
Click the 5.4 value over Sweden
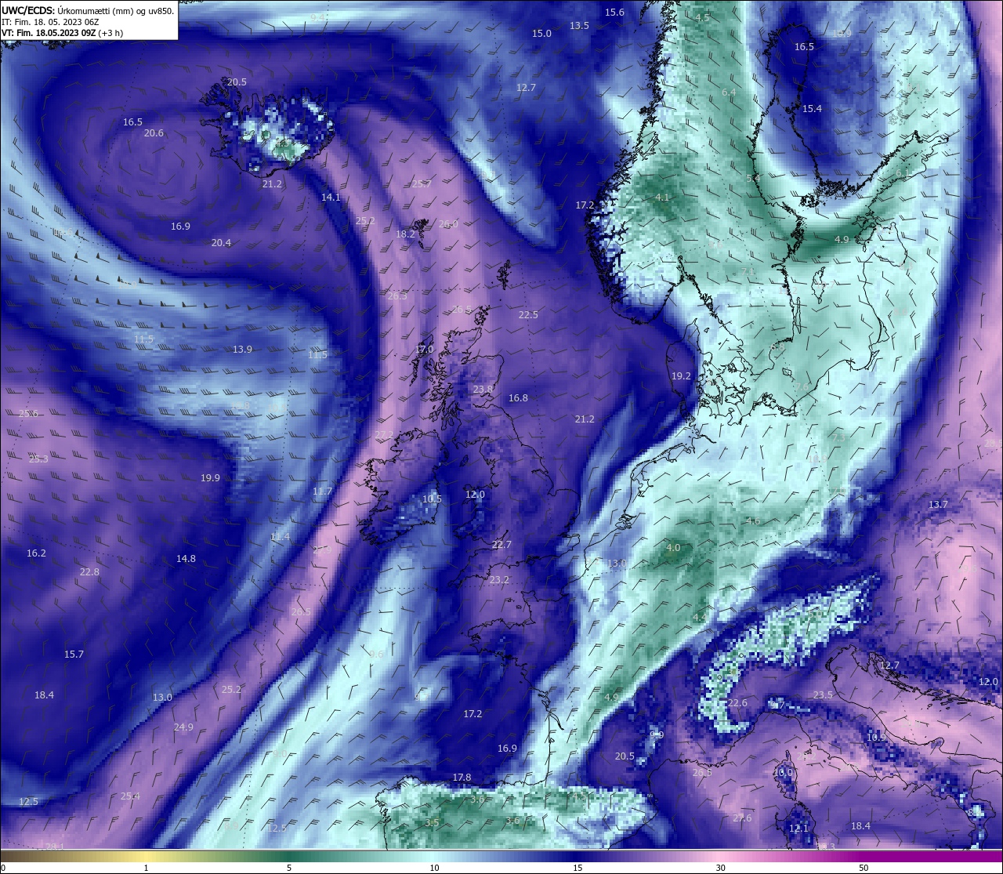pos(753,180)
